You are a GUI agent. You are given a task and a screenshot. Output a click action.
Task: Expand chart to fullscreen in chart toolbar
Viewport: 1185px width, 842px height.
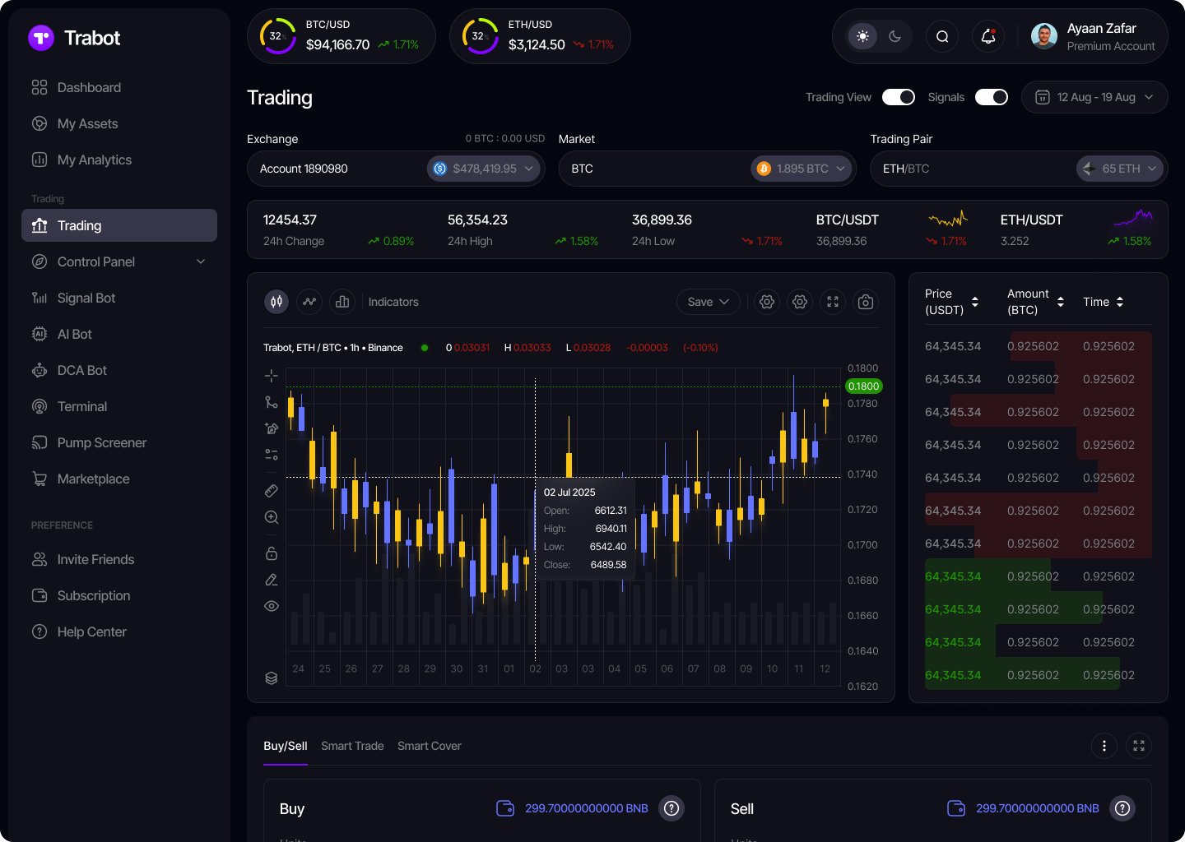tap(833, 302)
